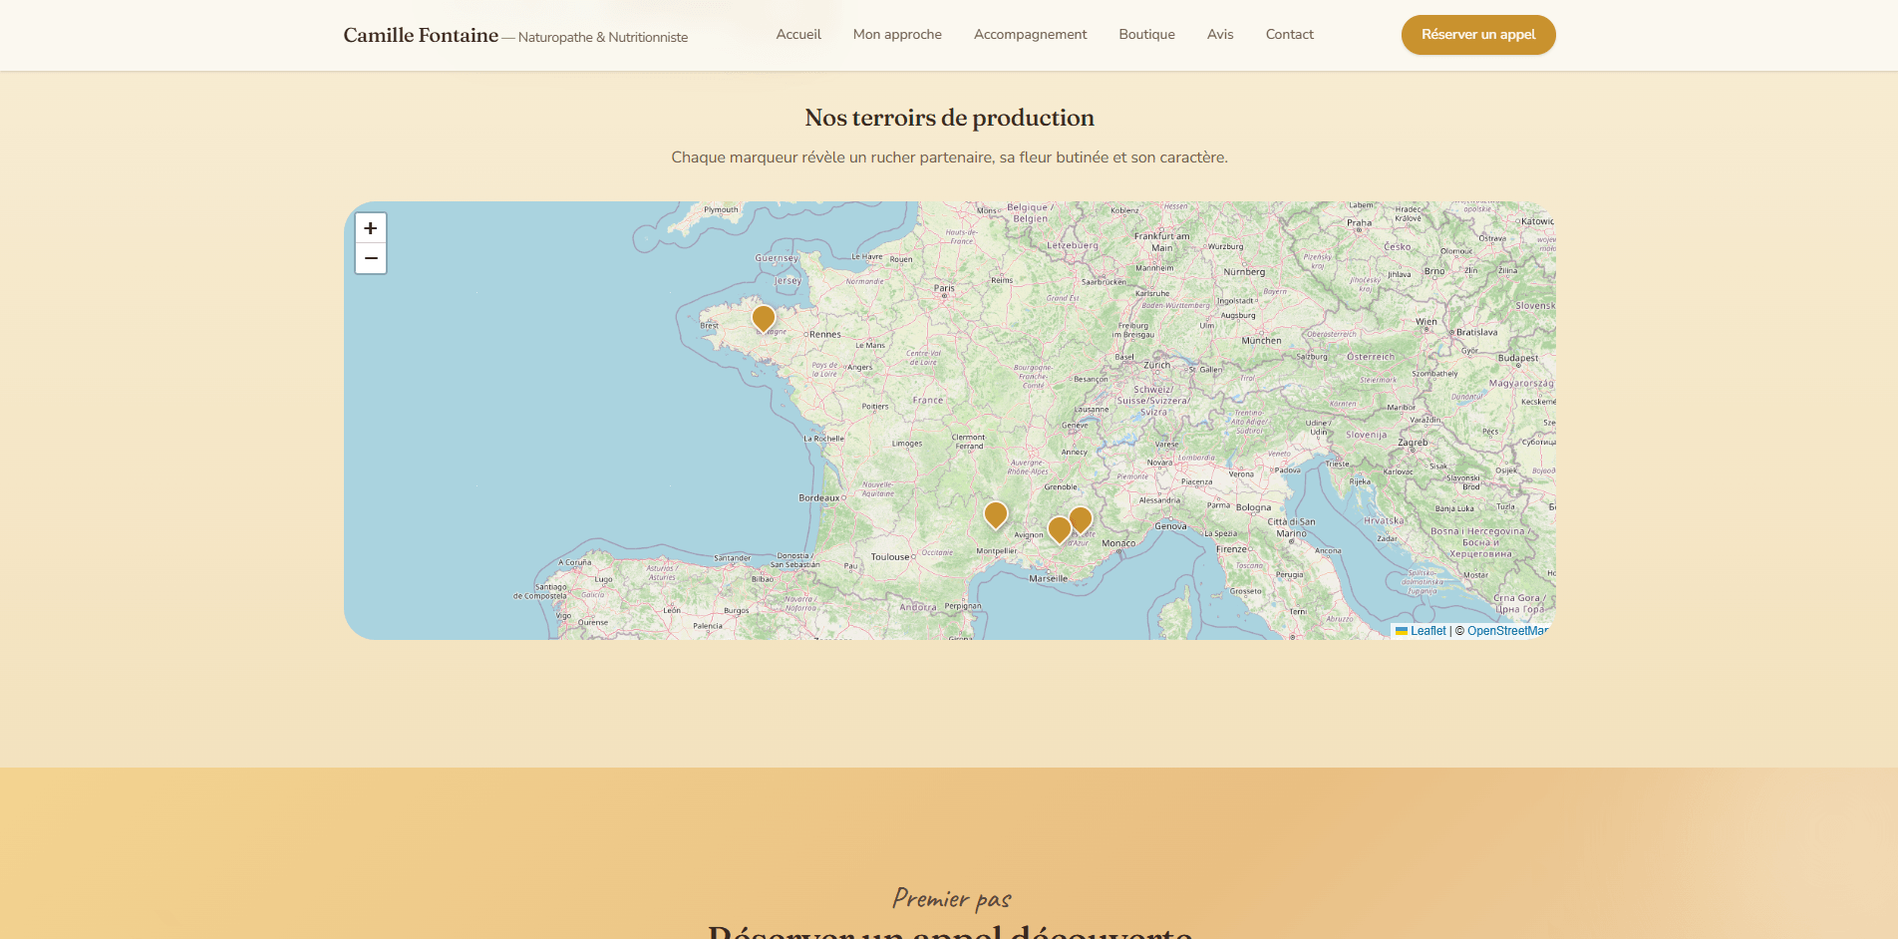This screenshot has width=1898, height=939.
Task: Open the OpenStreetMap attribution link
Action: point(1507,631)
